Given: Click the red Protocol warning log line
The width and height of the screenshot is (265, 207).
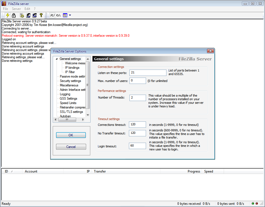Looking at the screenshot, I should pos(66,36).
